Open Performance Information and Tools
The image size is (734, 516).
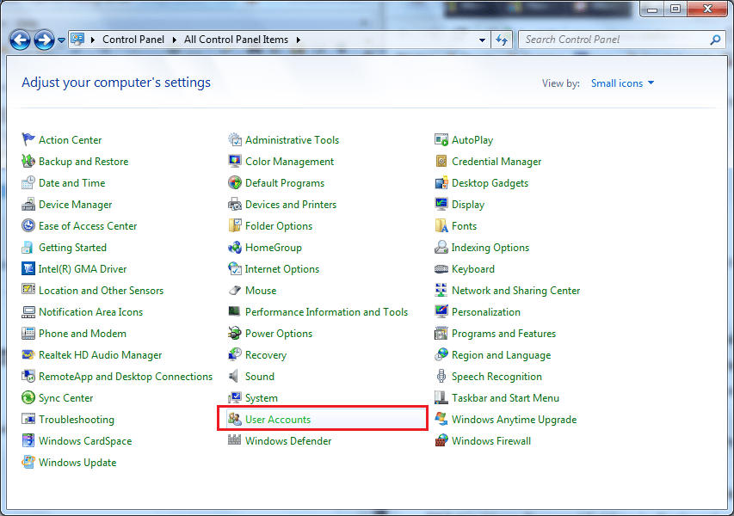326,312
